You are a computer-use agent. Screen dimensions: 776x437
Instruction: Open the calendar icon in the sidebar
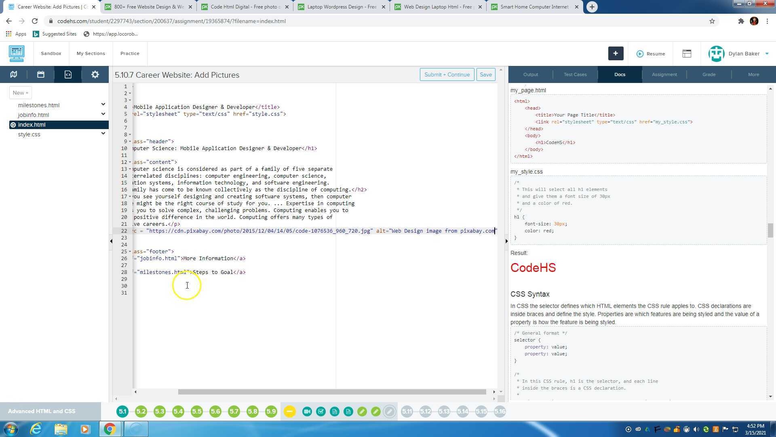coord(40,74)
